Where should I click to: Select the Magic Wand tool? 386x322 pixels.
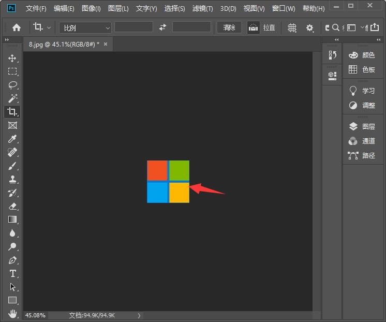tap(12, 98)
